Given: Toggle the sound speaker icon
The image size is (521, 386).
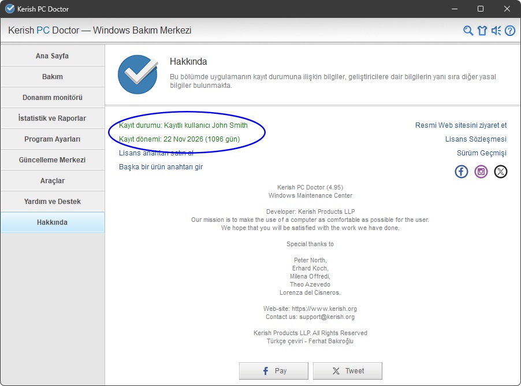Looking at the screenshot, I should click(x=496, y=31).
